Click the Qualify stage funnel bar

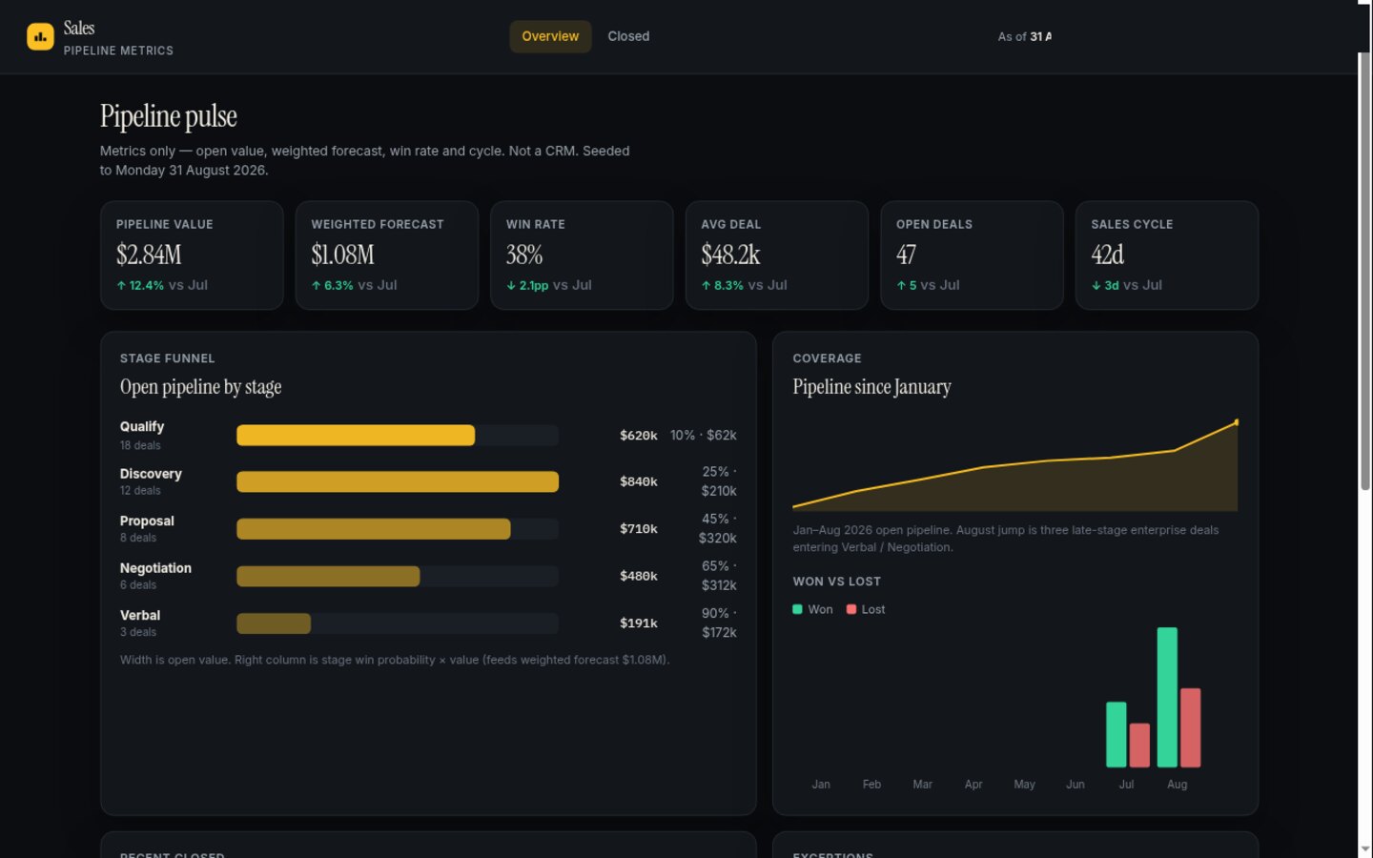coord(356,435)
